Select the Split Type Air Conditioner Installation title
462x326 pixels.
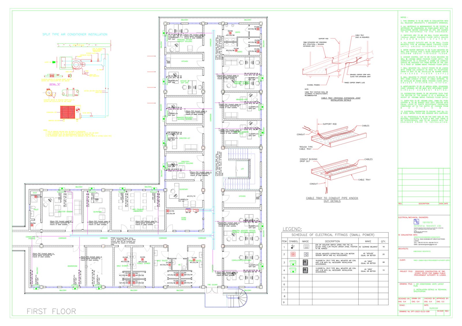coord(75,34)
